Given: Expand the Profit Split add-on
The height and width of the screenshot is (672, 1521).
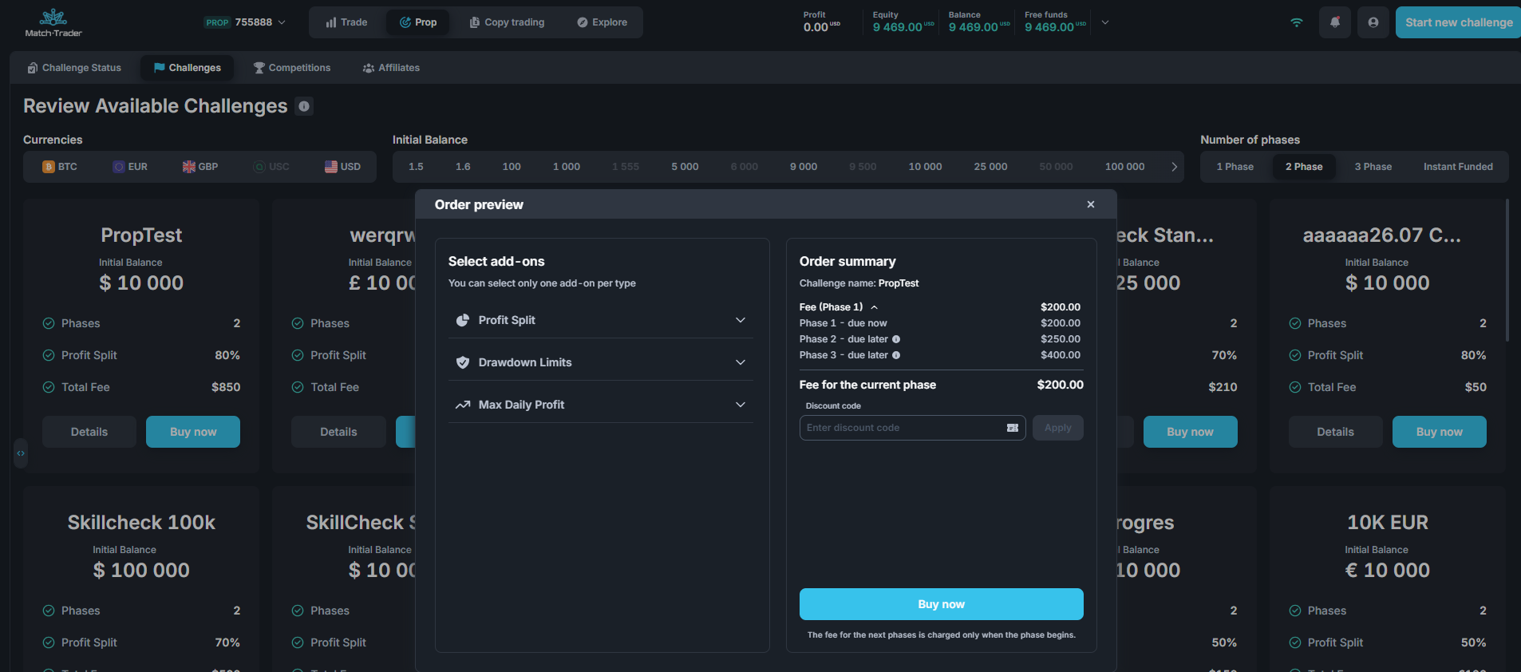Looking at the screenshot, I should pyautogui.click(x=600, y=320).
